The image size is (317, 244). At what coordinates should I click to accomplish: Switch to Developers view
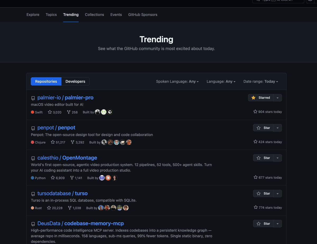[75, 81]
